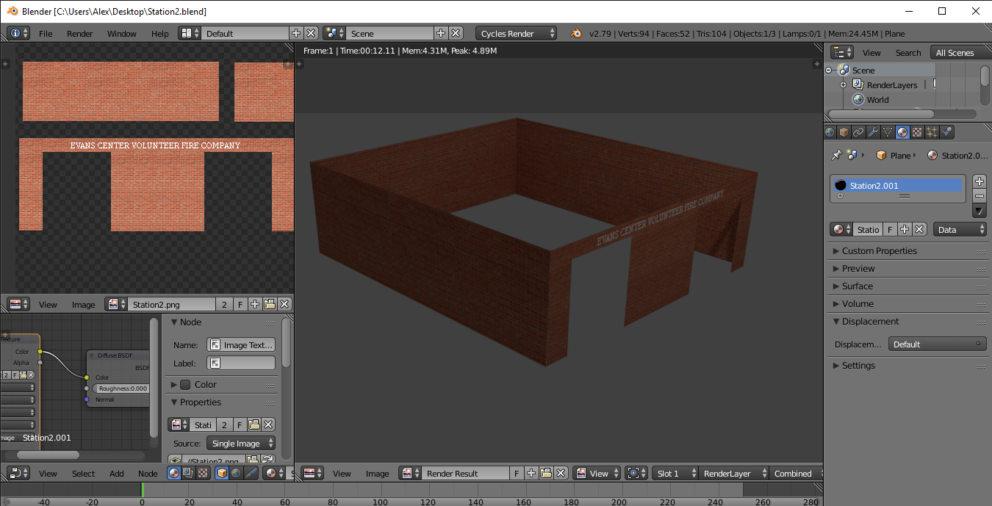Select texture nodes tree type

tap(203, 474)
